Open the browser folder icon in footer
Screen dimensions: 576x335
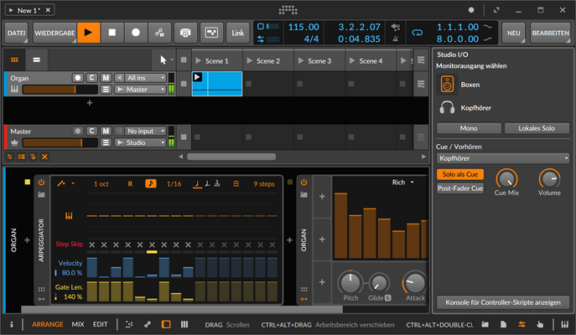485,324
